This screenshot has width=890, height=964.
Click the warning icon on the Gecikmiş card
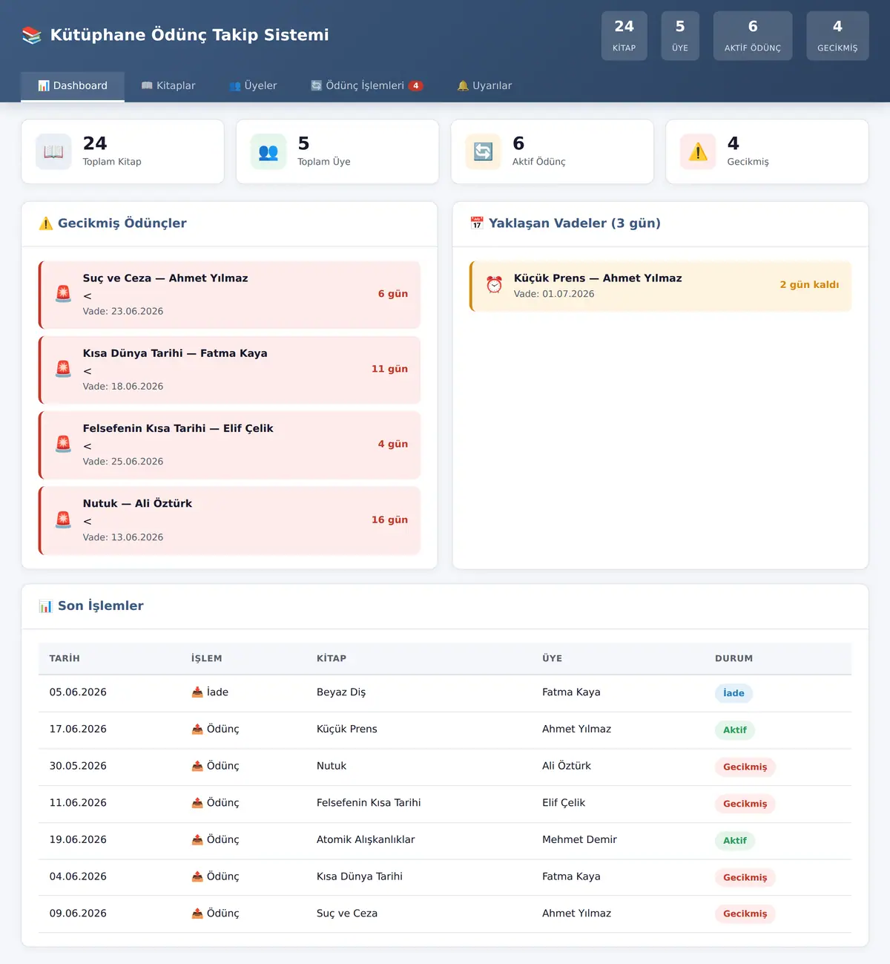coord(698,152)
